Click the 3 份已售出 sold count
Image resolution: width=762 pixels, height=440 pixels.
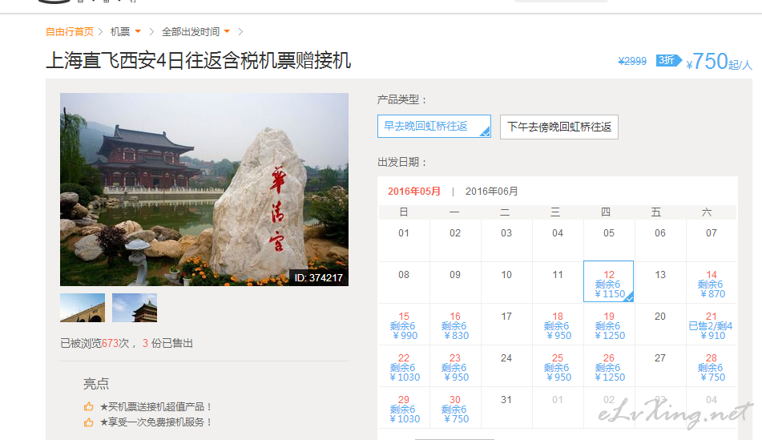coord(167,343)
